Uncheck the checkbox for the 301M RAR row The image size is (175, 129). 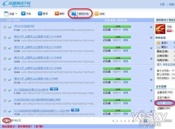click(5, 38)
